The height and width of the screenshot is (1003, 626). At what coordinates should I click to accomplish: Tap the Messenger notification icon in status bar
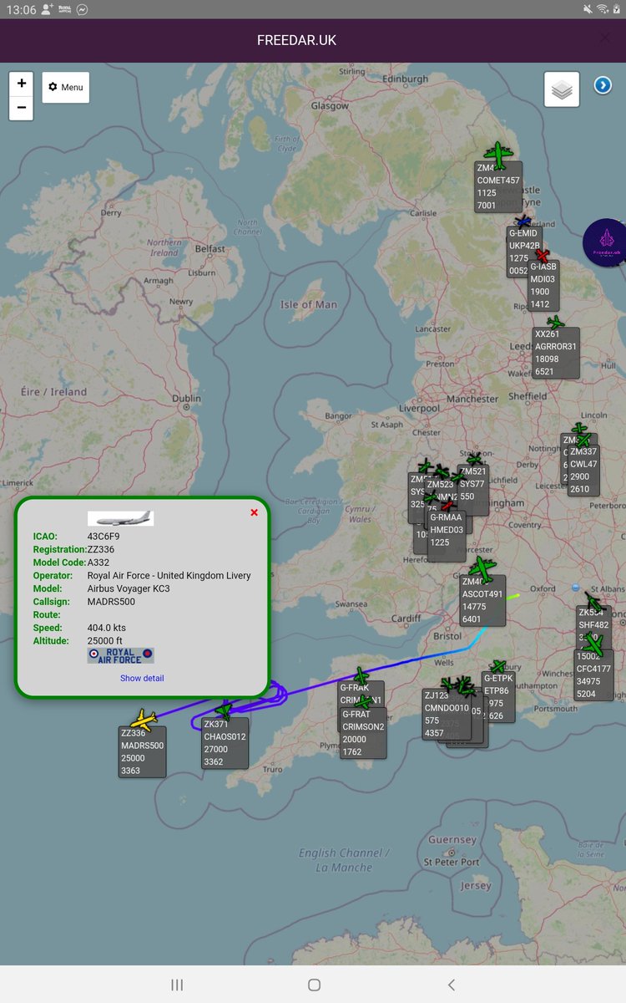83,9
